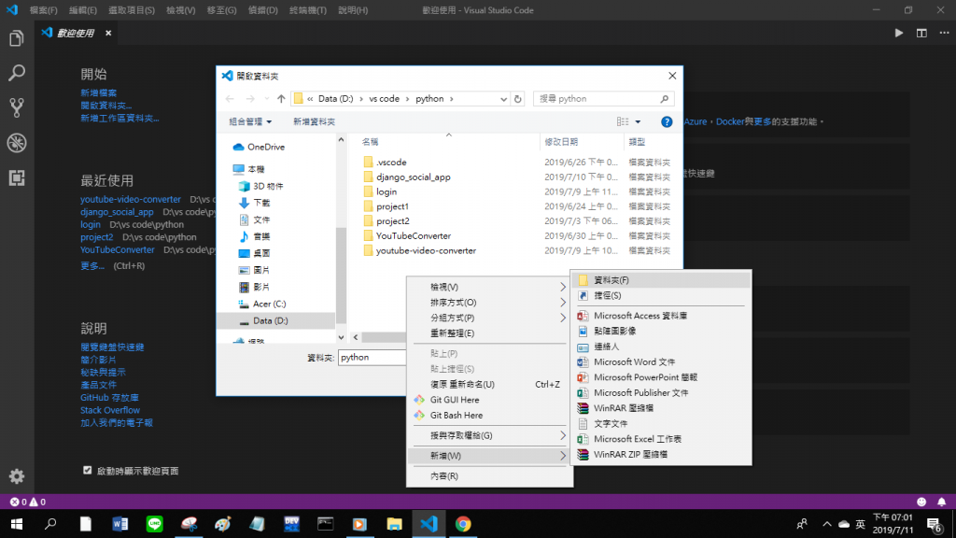Choose 內容(R) in context menu
This screenshot has height=538, width=956.
pos(489,475)
